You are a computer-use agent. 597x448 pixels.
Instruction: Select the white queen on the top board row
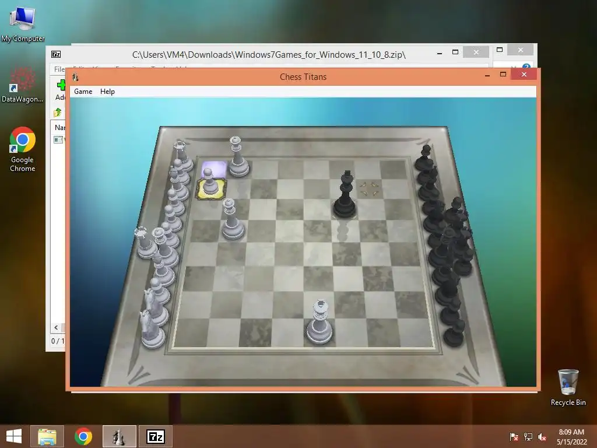point(238,157)
